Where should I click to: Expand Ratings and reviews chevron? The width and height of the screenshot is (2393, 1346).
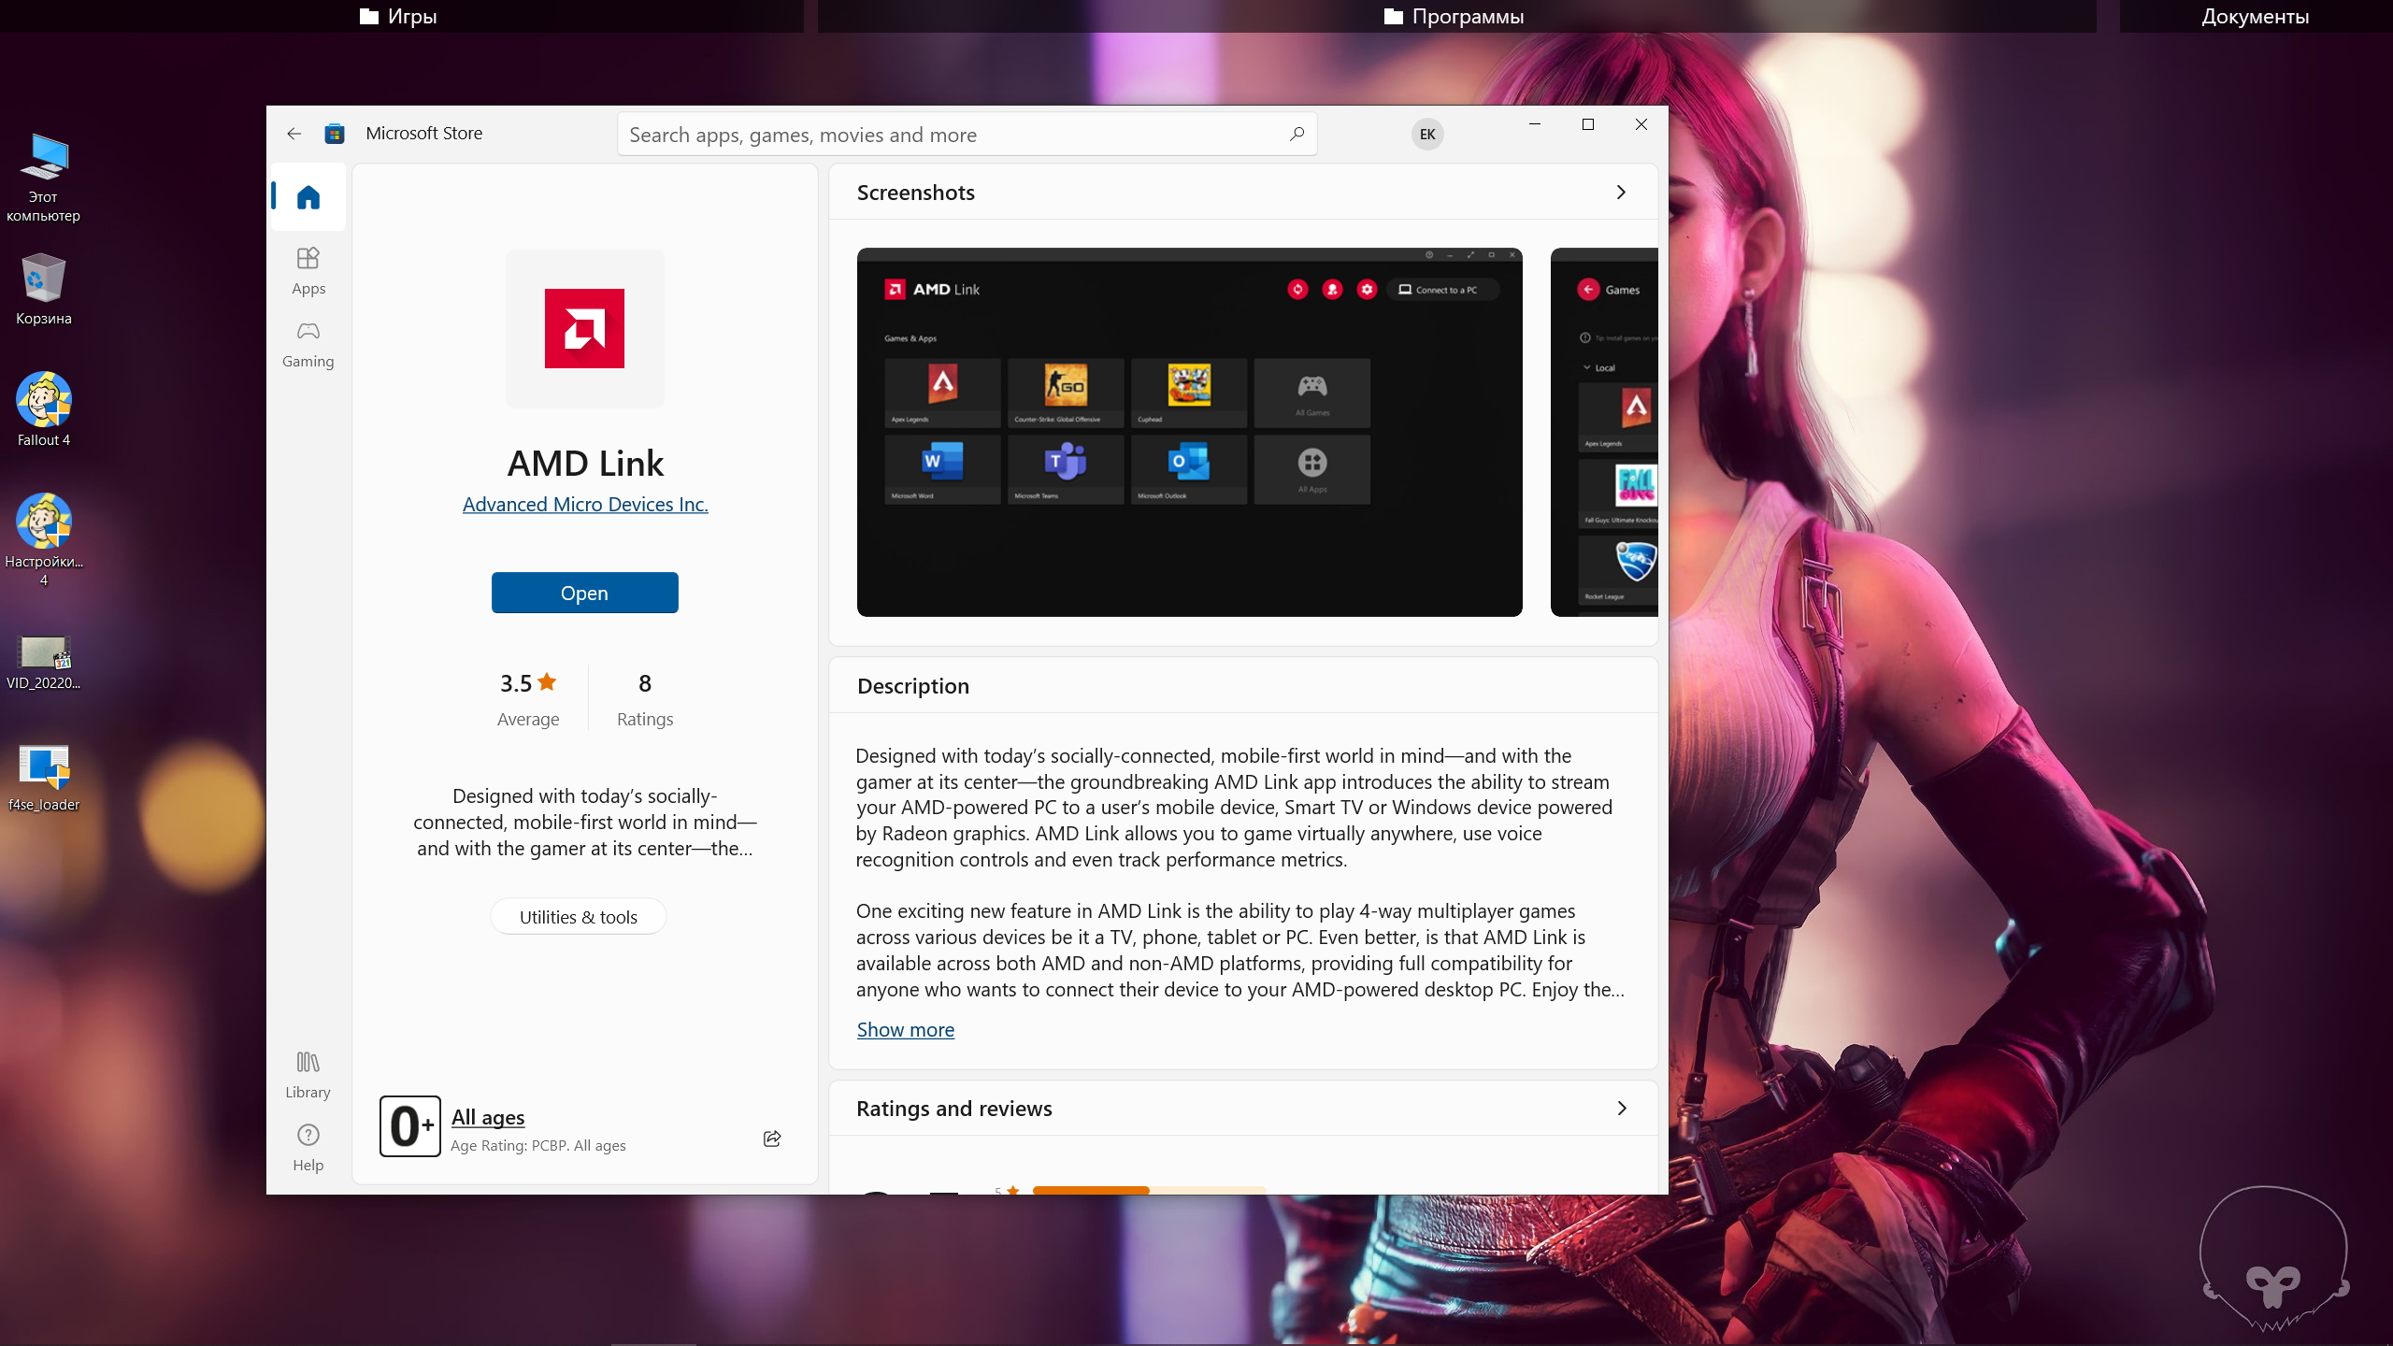(1621, 1108)
